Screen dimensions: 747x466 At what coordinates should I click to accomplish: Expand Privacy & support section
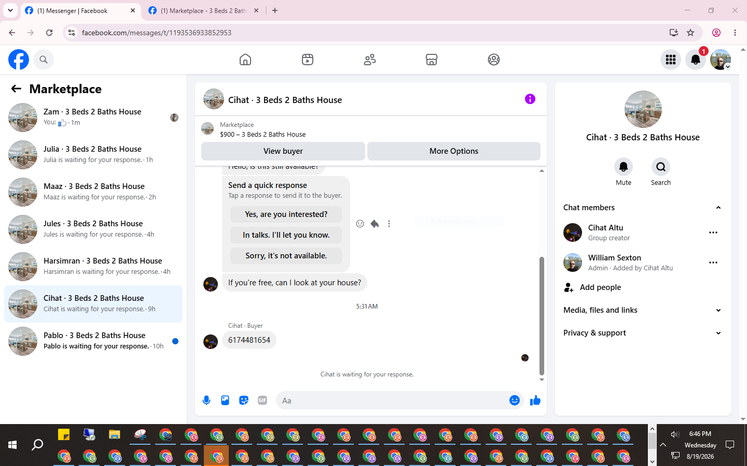click(718, 333)
